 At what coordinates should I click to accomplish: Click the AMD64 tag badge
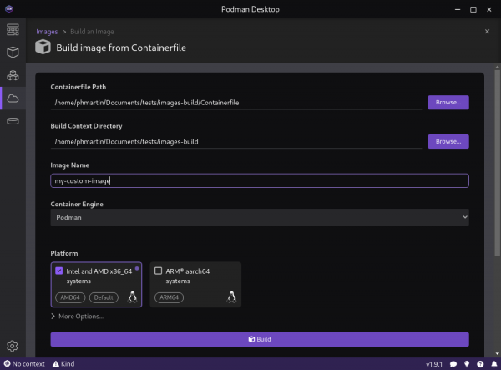click(70, 297)
